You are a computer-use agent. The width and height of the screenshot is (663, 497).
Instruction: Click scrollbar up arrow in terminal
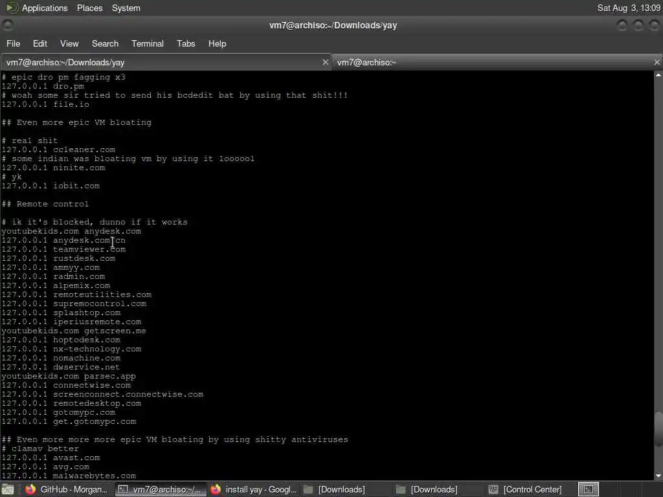(658, 75)
